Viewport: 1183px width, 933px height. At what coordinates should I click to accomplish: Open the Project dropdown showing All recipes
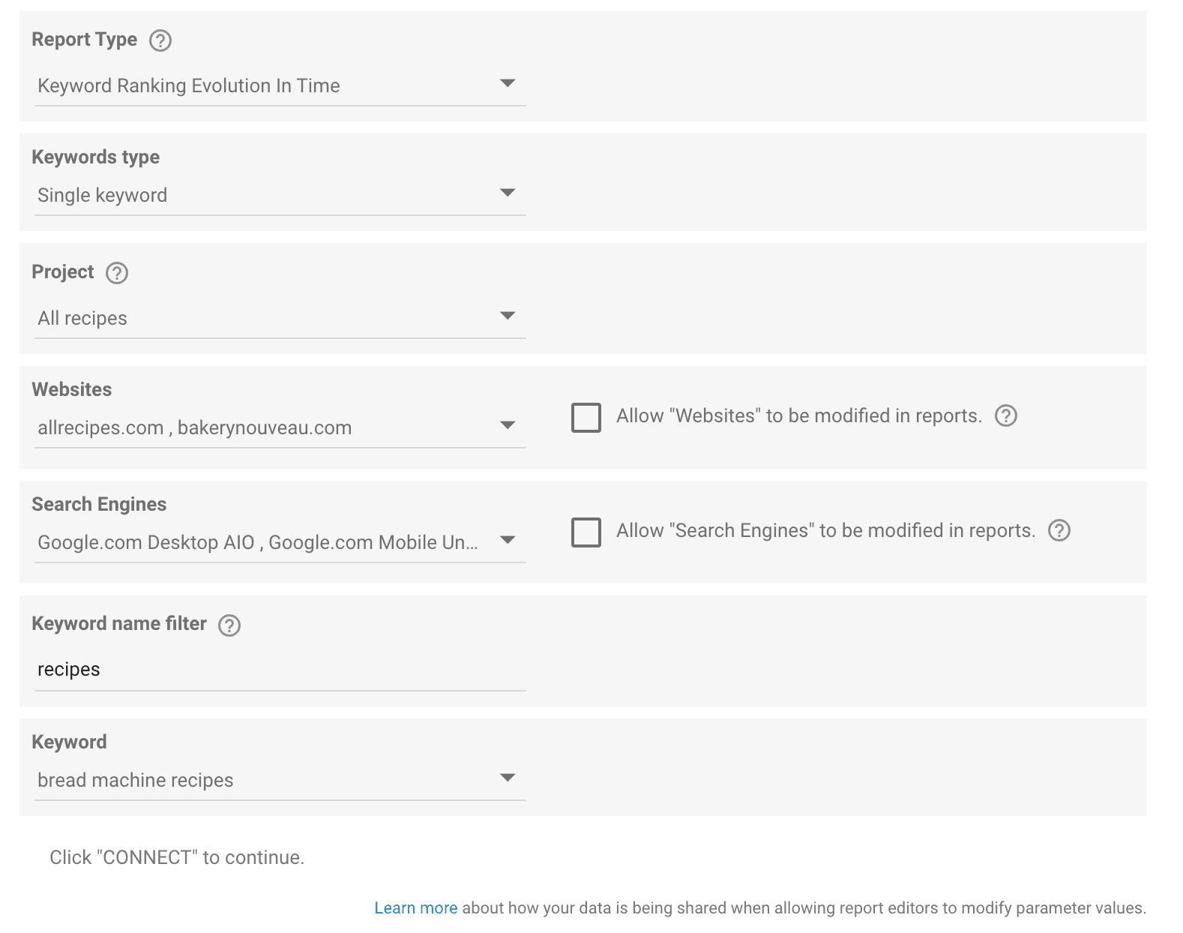pyautogui.click(x=280, y=318)
